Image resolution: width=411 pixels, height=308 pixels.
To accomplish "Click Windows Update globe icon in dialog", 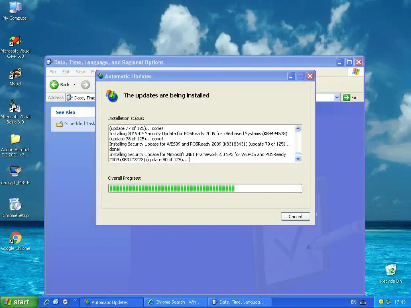I will click(x=112, y=96).
